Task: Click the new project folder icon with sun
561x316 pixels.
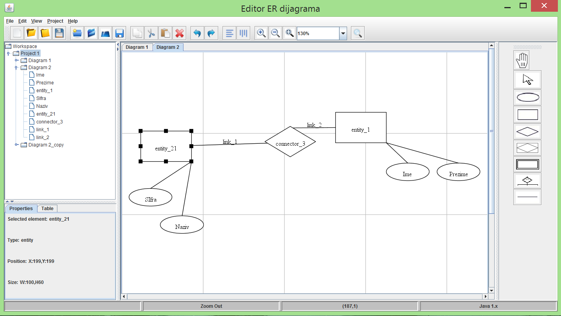Action: click(x=77, y=33)
